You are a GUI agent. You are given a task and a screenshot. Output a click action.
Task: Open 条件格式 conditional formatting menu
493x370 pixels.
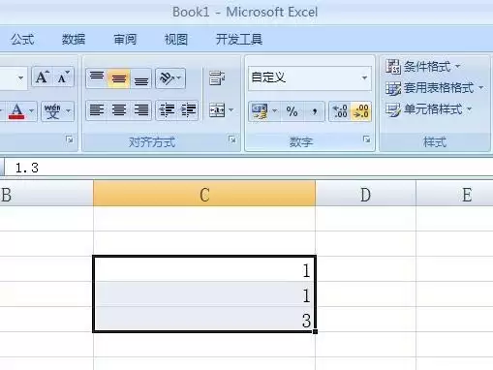[423, 67]
